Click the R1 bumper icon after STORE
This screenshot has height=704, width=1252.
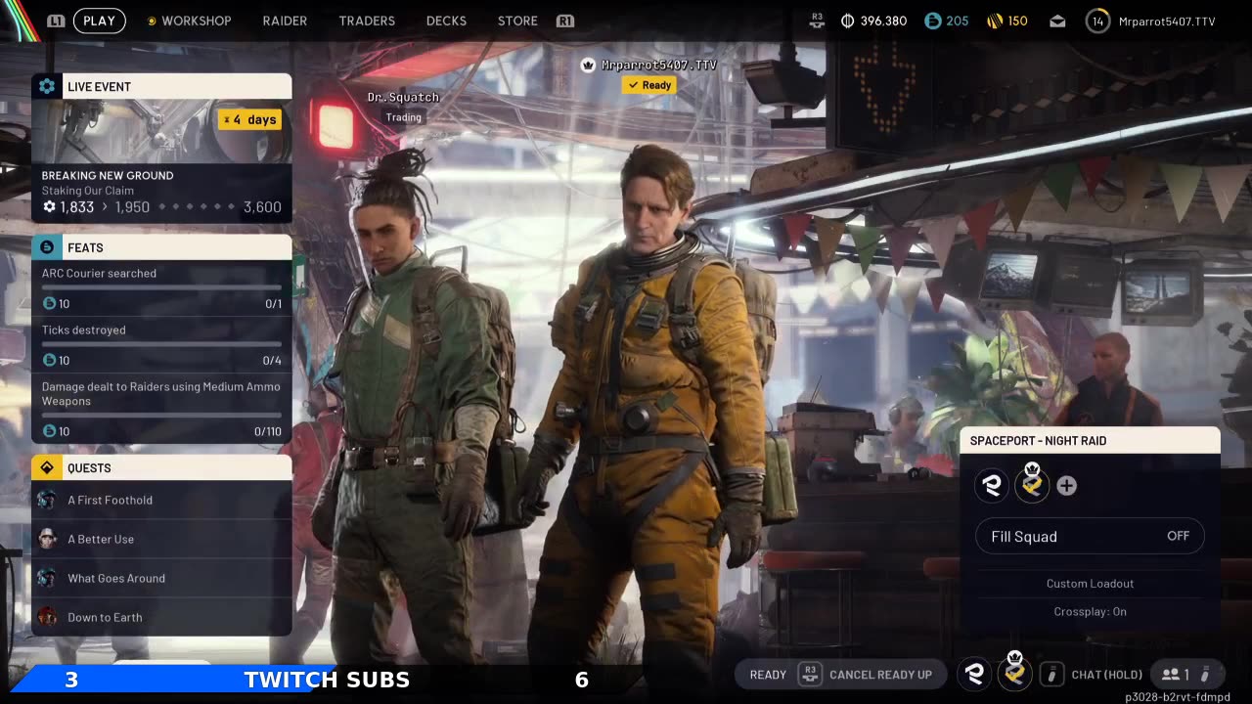click(564, 21)
